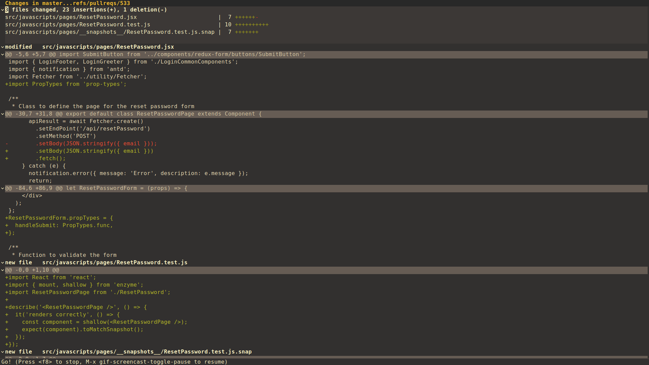
Task: Collapse the modified ResetPassword.jsx file section
Action: [x=2, y=47]
